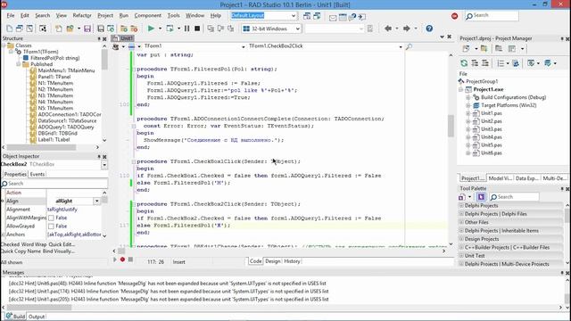Switch to the Design tab below editor
The image size is (571, 321).
pyautogui.click(x=273, y=261)
